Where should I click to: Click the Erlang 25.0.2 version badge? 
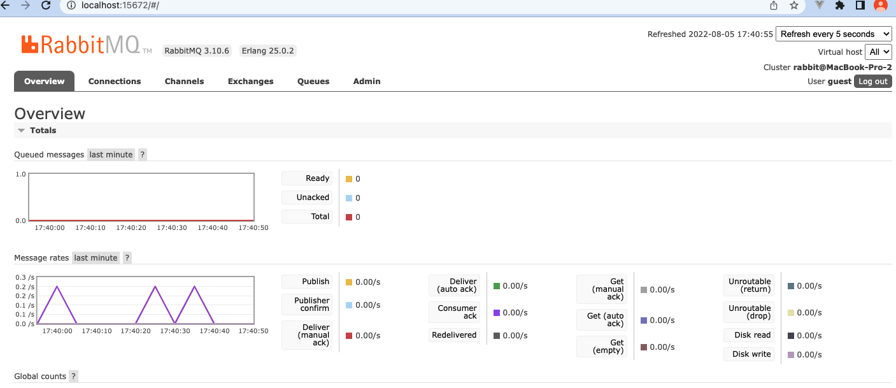point(268,51)
